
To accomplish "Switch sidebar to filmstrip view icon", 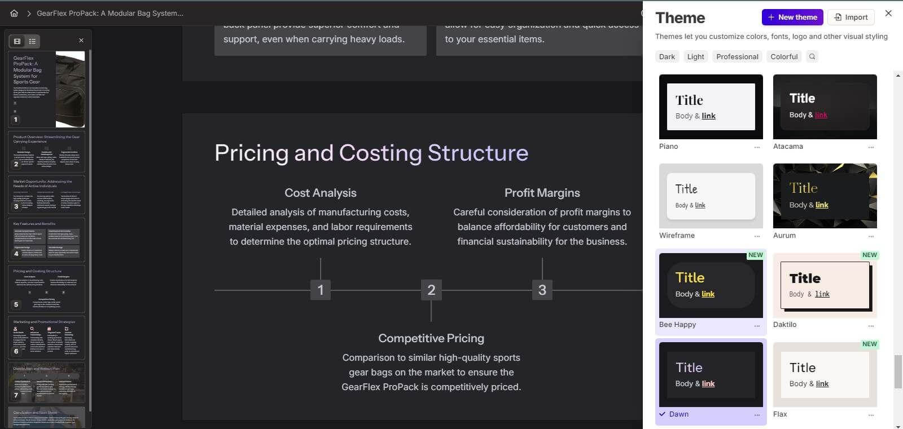I will pyautogui.click(x=17, y=41).
